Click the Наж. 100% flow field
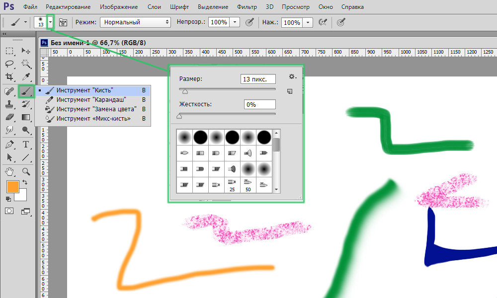Viewport: 497px width, 298px height. 292,22
